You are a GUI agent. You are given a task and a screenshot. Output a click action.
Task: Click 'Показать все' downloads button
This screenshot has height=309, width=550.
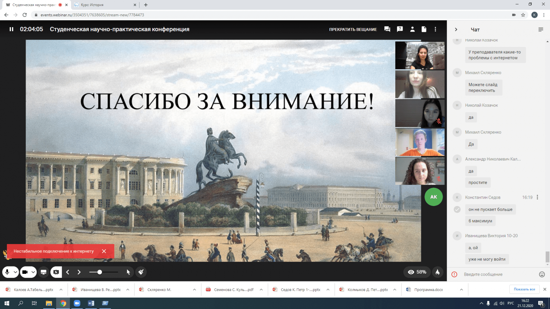[524, 289]
